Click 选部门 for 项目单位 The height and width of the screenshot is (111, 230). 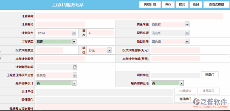tap(210, 75)
